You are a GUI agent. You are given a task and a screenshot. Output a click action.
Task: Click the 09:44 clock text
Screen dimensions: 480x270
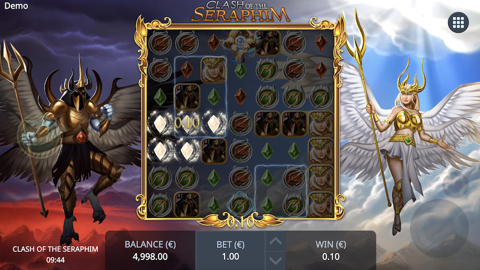pos(55,260)
